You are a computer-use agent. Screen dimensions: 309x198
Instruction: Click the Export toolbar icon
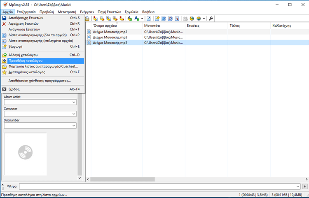pyautogui.click(x=157, y=19)
